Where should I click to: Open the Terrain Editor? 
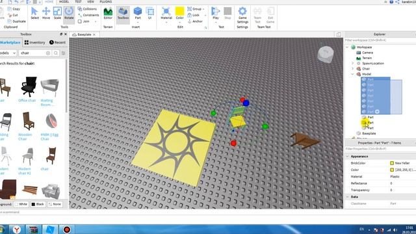coord(108,13)
